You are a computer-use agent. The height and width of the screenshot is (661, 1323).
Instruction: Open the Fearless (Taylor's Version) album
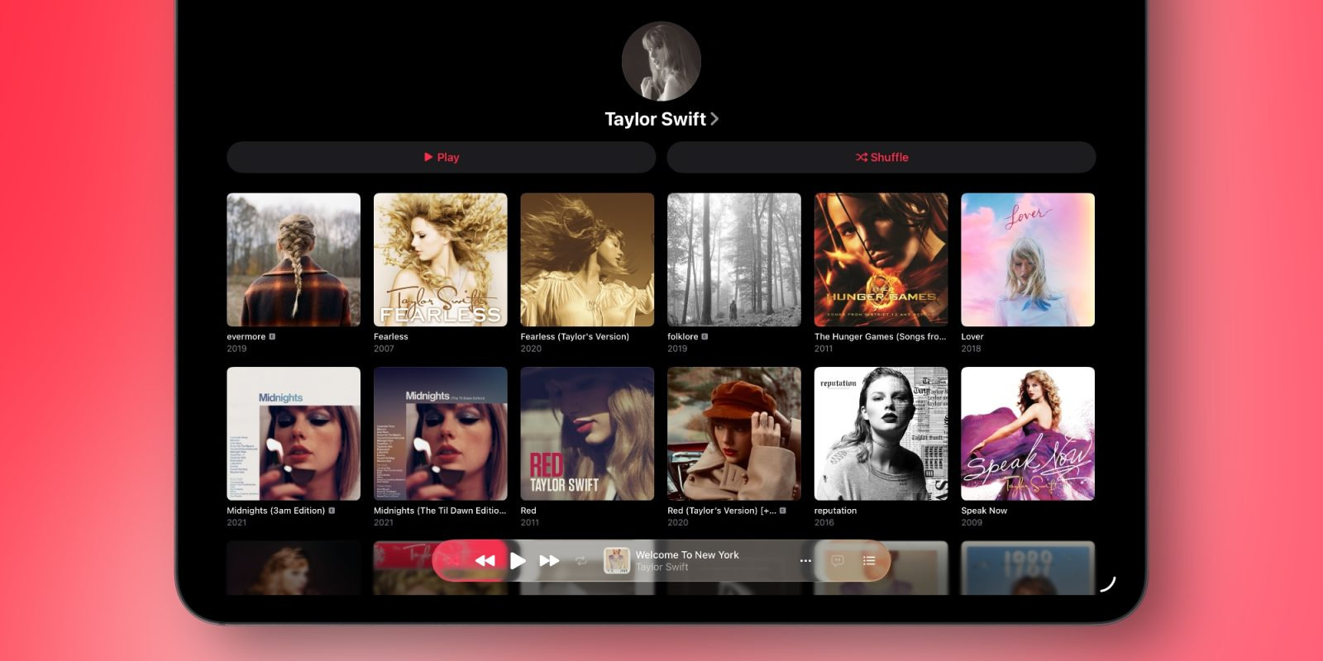(x=587, y=259)
